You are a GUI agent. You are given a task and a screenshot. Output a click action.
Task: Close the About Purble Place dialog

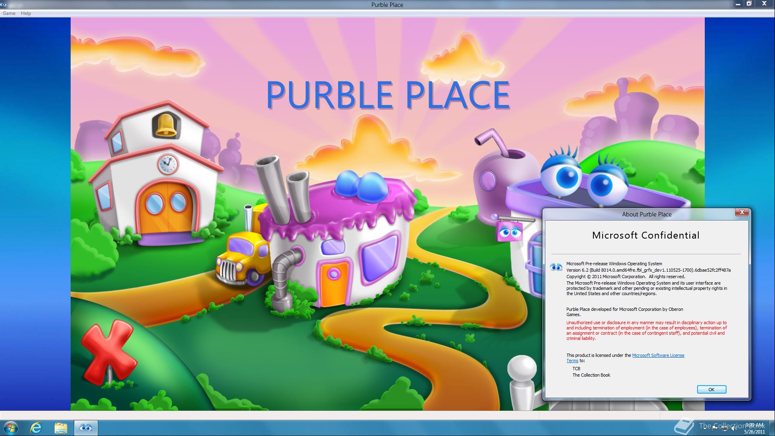[x=742, y=212]
